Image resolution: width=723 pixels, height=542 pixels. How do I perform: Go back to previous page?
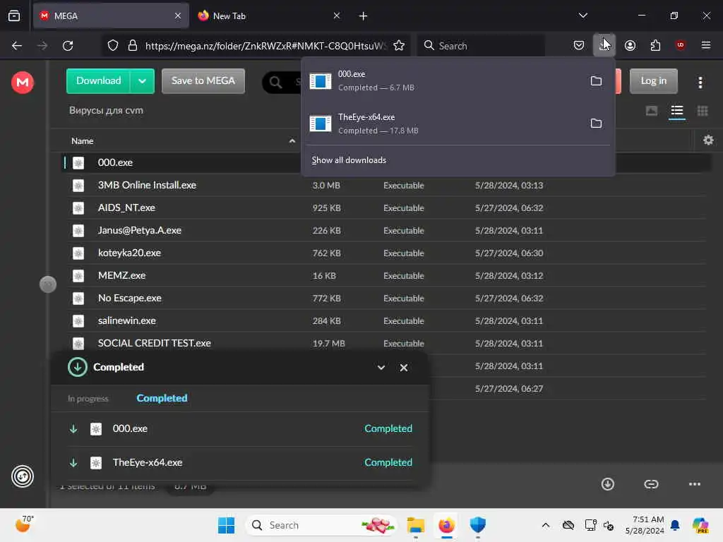coord(17,45)
